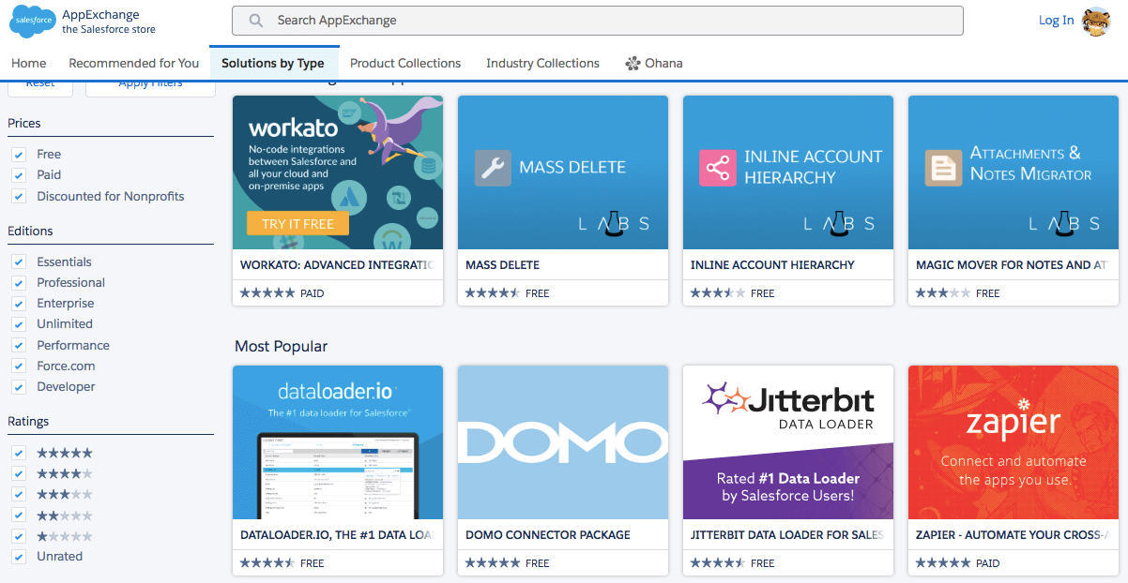The height and width of the screenshot is (583, 1128).
Task: Switch to Industry Collections tab
Action: pos(542,63)
